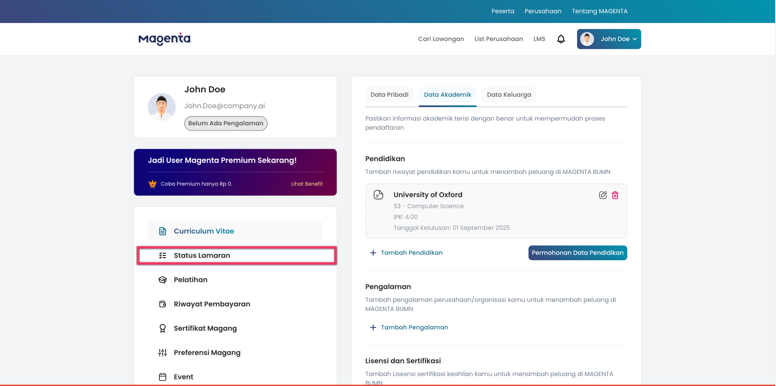The width and height of the screenshot is (776, 386).
Task: Click the Magenta logo
Action: coord(164,39)
